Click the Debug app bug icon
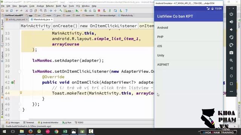The image size is (241, 135). (85, 11)
